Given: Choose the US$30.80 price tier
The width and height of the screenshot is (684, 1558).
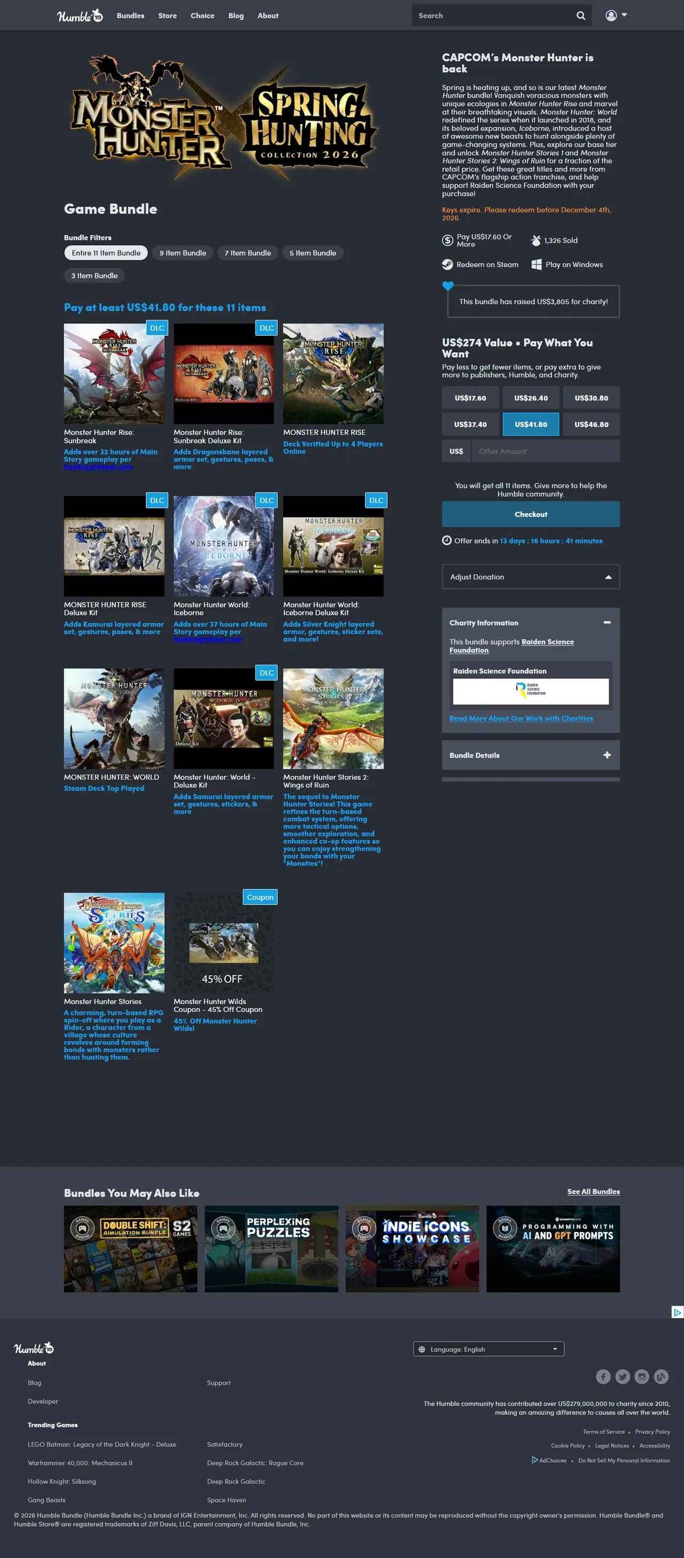Looking at the screenshot, I should tap(592, 398).
